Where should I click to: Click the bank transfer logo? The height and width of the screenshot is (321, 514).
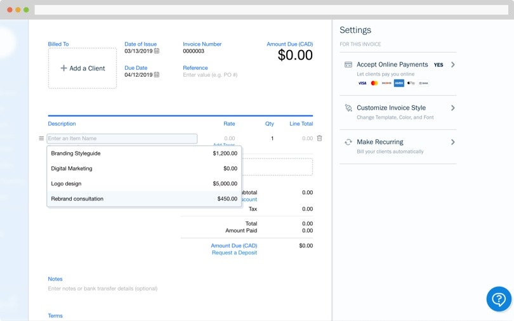[423, 83]
